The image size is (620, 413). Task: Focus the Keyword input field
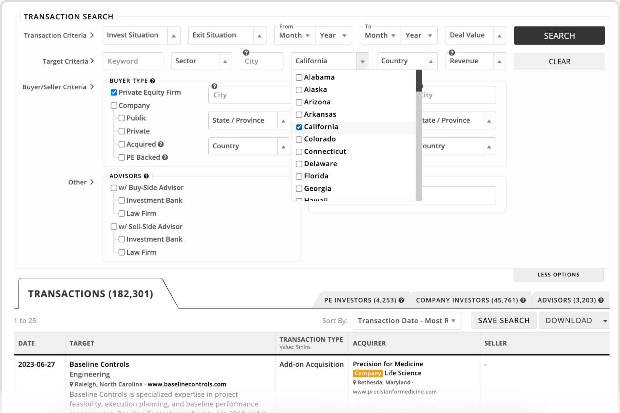[x=133, y=61]
